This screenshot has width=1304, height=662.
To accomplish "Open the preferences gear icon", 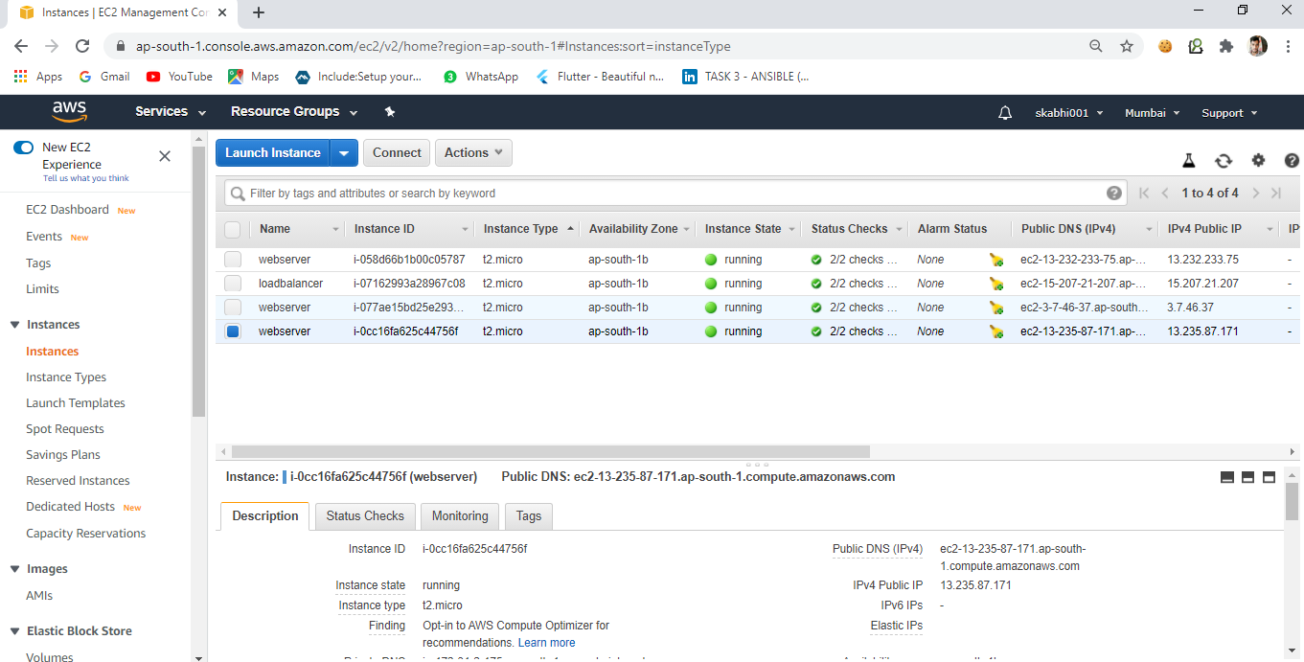I will (x=1258, y=160).
